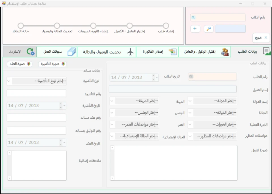Open the سجلات العمل tab
272x194 pixels.
pyautogui.click(x=57, y=52)
